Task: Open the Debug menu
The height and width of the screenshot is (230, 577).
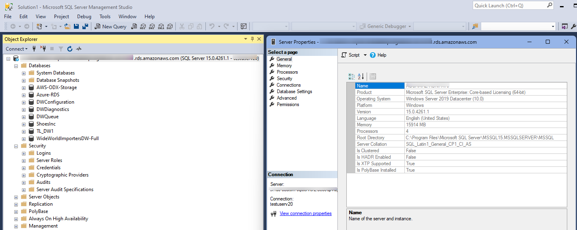Action: coord(84,17)
